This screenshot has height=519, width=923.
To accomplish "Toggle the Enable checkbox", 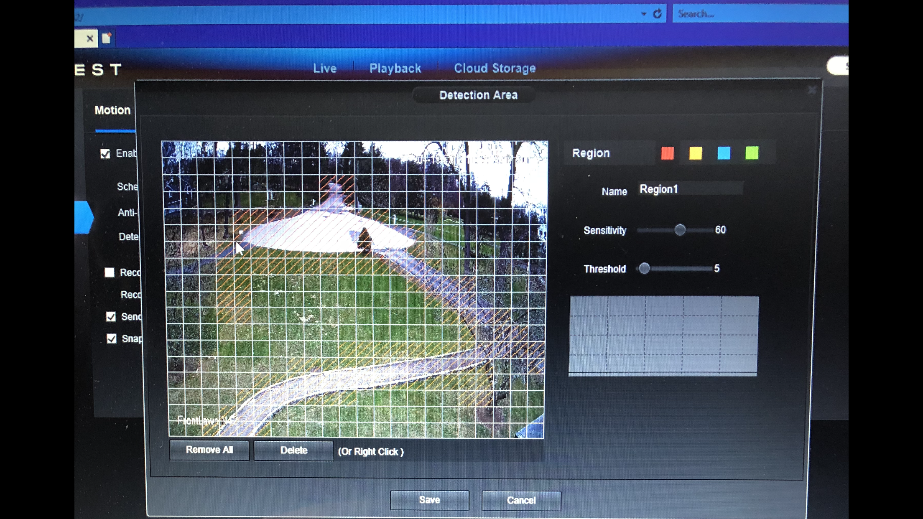I will coord(105,154).
